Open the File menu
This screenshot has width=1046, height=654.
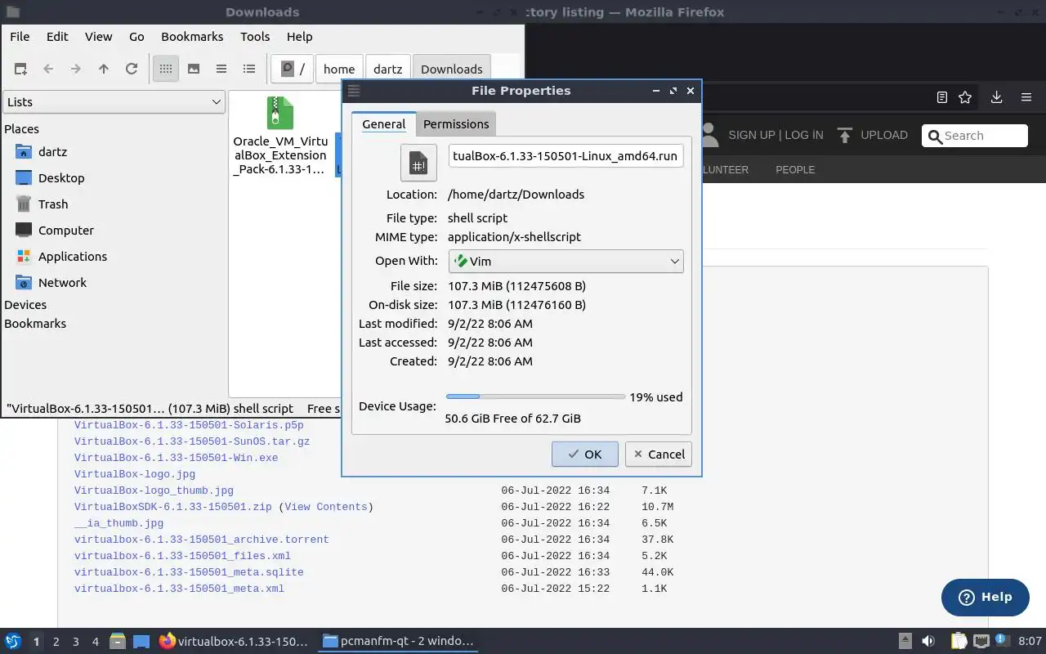click(x=20, y=36)
